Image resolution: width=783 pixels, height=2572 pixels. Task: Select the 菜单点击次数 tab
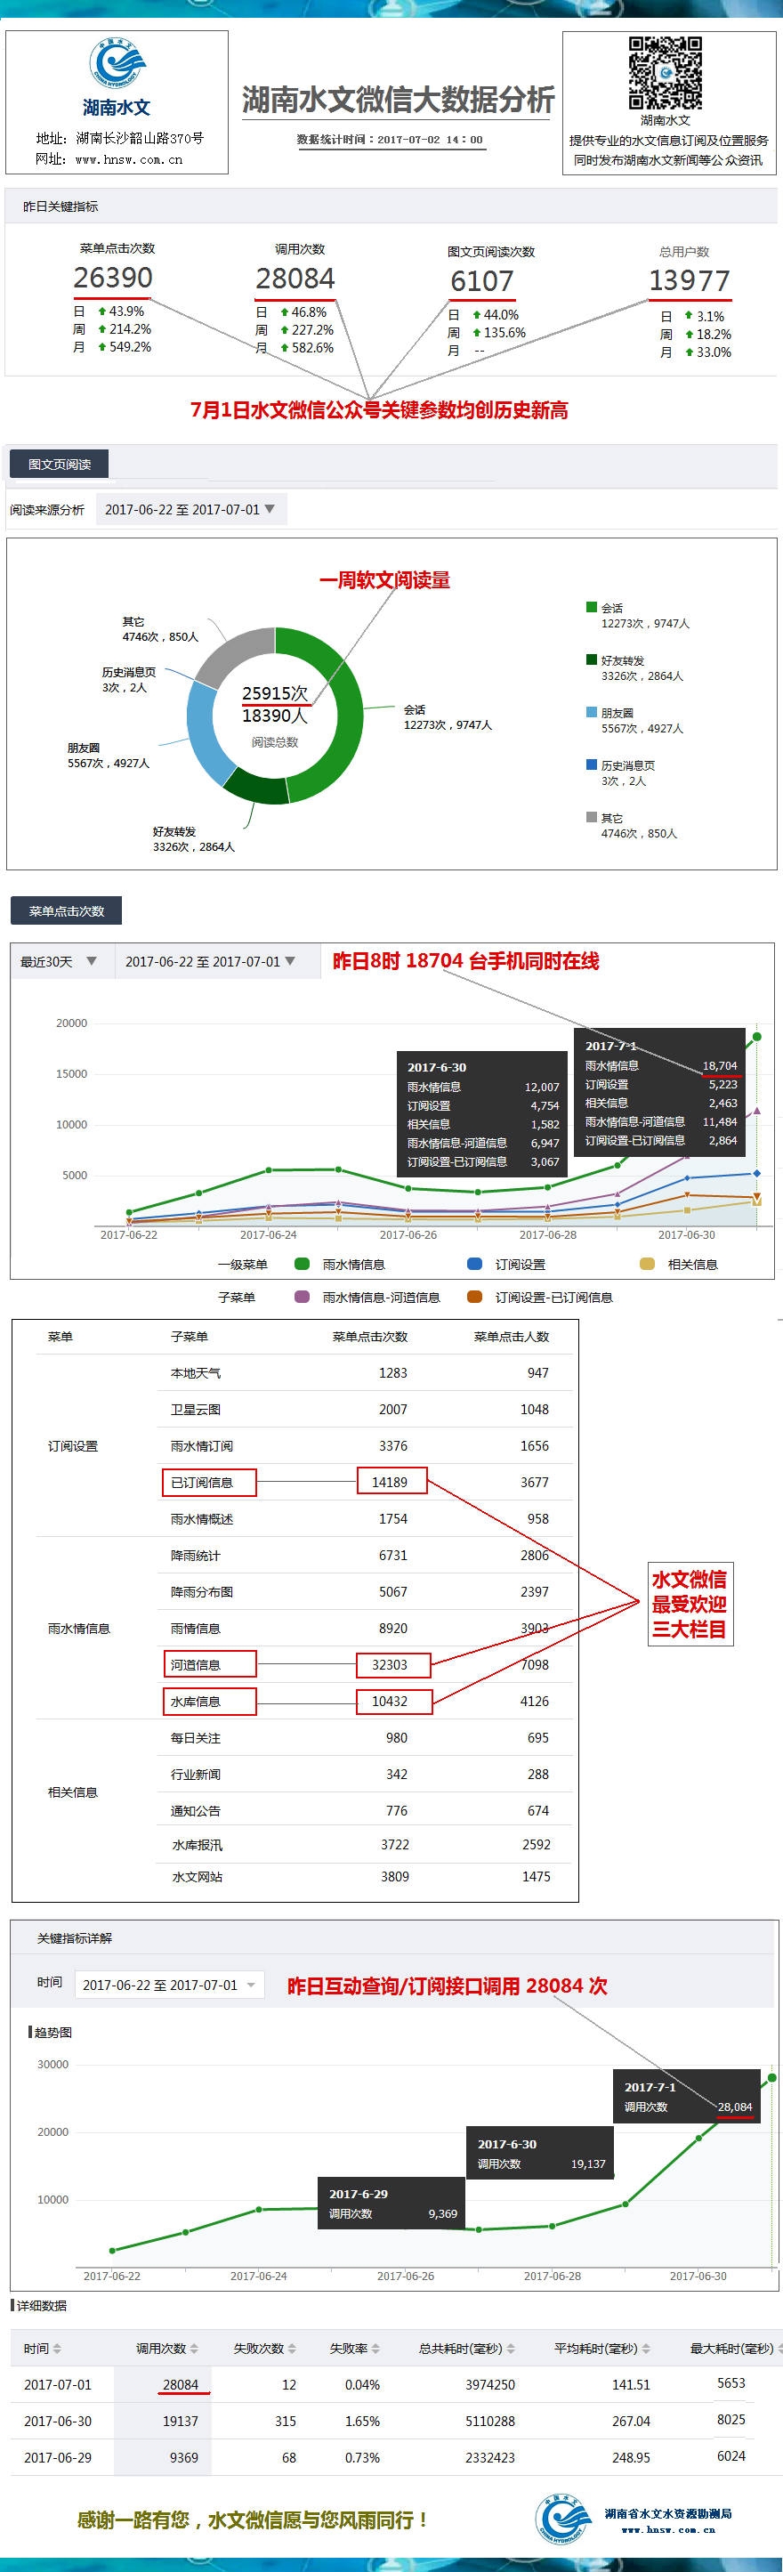66,910
